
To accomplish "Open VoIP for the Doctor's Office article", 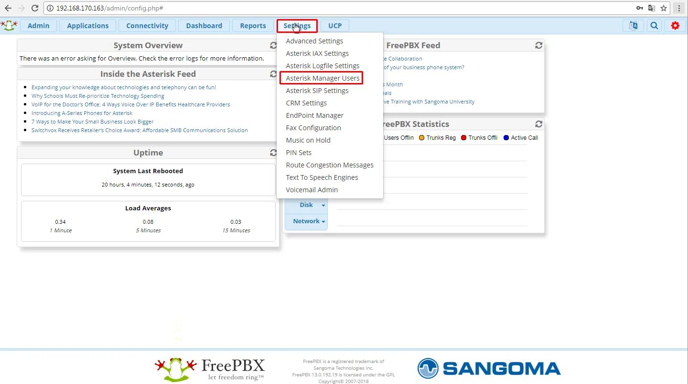I will [x=130, y=104].
